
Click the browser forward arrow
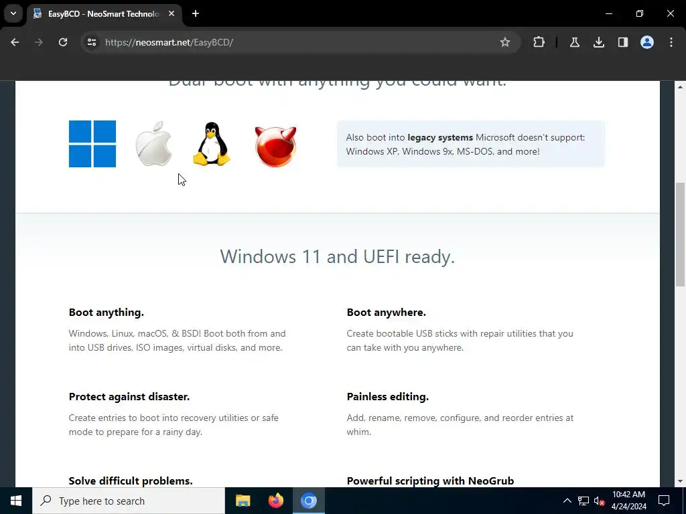coord(38,42)
